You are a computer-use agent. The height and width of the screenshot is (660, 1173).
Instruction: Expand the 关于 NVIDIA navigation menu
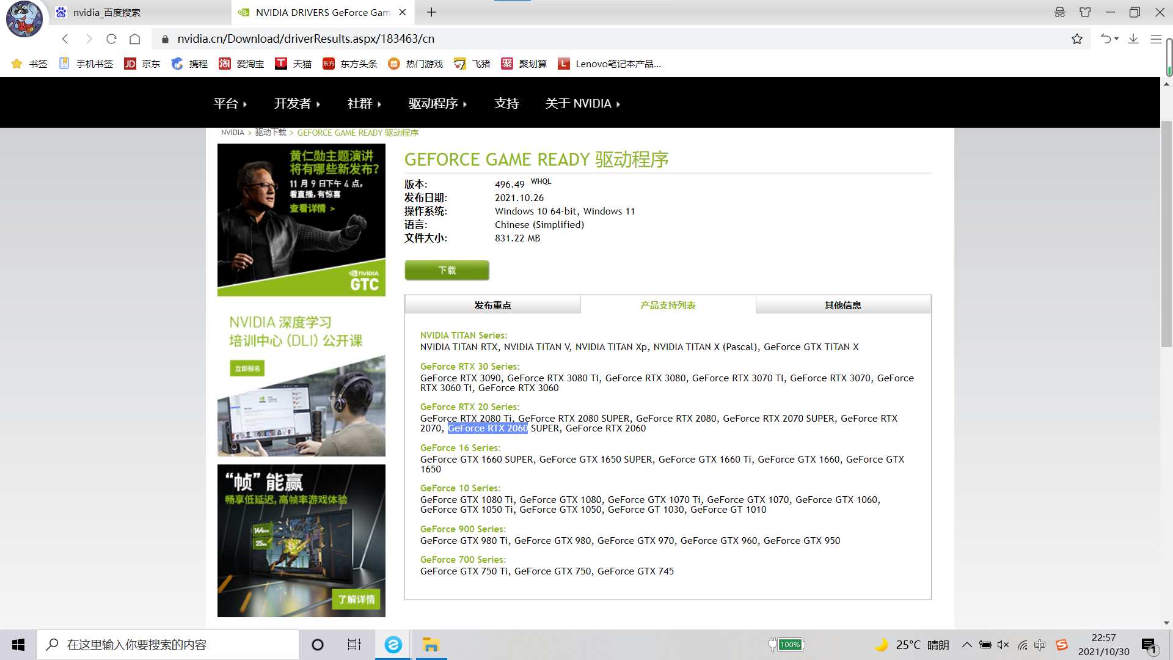(x=583, y=103)
